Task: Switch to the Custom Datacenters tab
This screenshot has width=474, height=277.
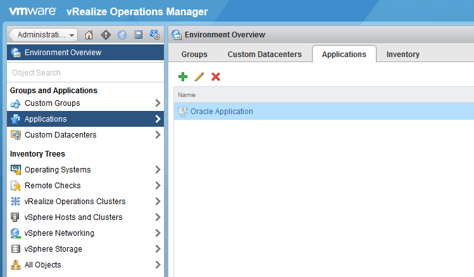Action: 265,54
